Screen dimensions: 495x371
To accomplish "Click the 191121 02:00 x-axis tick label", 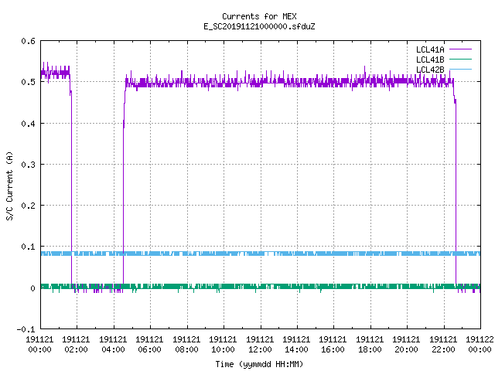I will pyautogui.click(x=76, y=344).
